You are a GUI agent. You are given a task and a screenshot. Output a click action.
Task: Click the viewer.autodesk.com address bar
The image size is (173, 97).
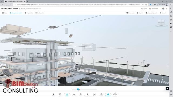(79, 5)
